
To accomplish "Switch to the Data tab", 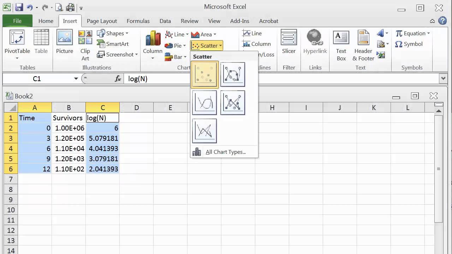I will (x=165, y=21).
